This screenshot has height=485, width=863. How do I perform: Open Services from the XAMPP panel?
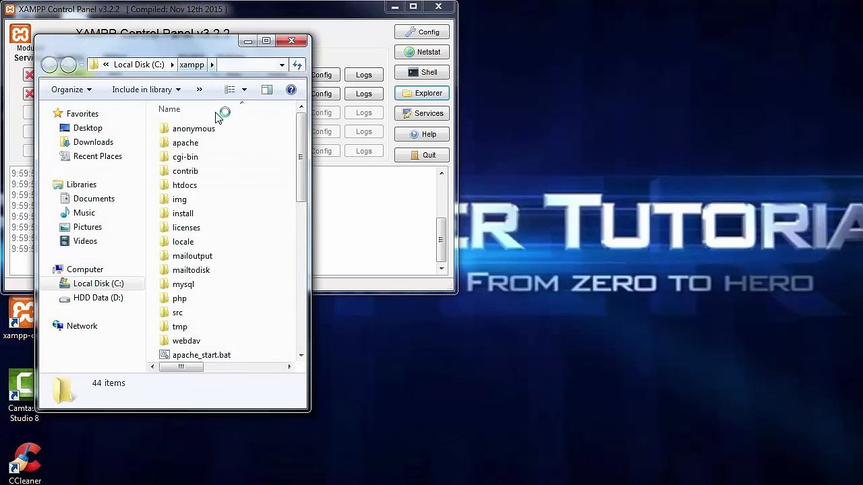[x=421, y=113]
